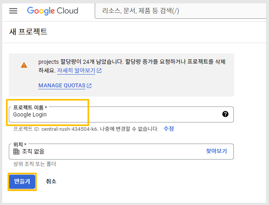Click the 새 프로젝트 page heading
Screen dimensions: 269x205
coord(28,32)
